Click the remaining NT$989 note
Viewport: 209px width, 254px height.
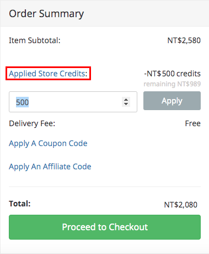pyautogui.click(x=172, y=84)
